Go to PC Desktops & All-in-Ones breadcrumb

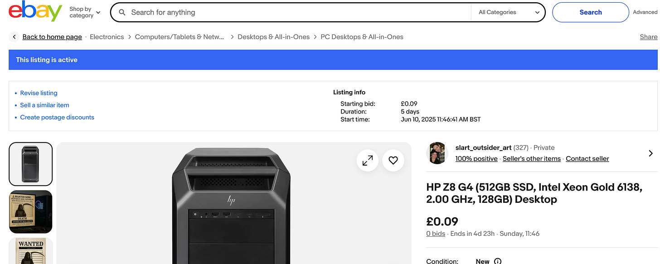362,37
